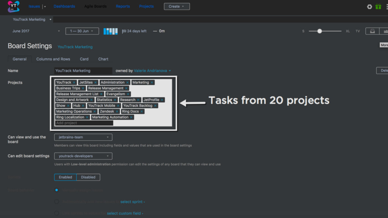
Task: Open the youtrack-developers editors dropdown
Action: tap(83, 156)
